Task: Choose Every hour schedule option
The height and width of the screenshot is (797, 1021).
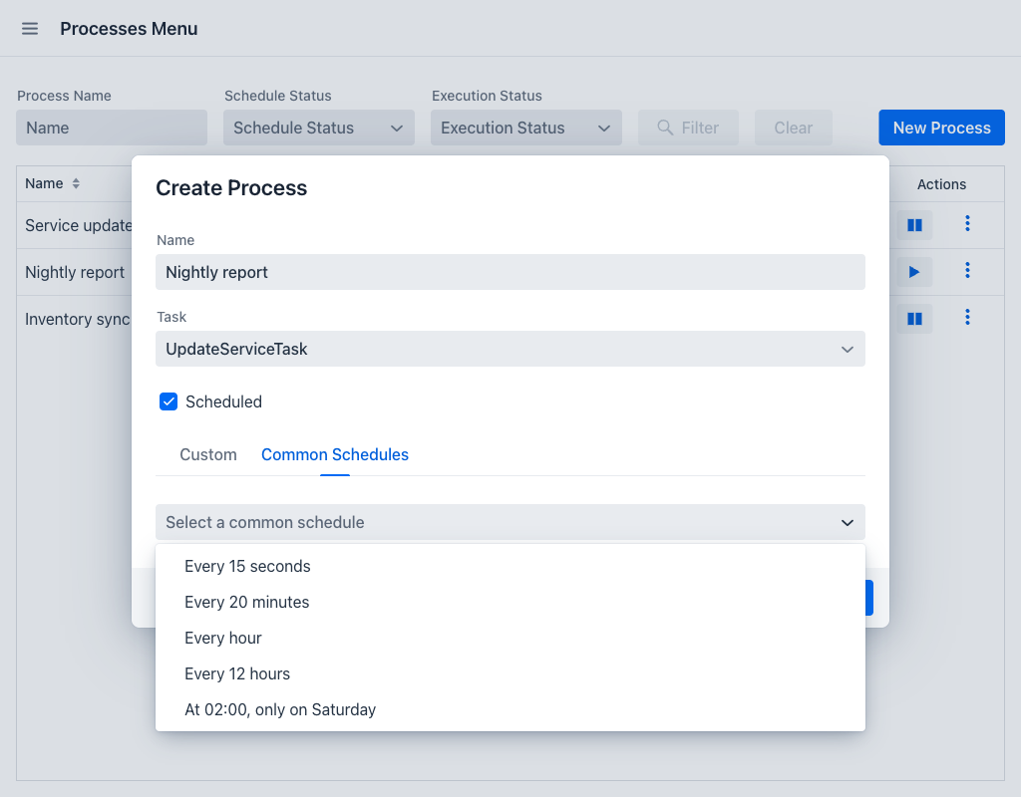Action: (510, 638)
